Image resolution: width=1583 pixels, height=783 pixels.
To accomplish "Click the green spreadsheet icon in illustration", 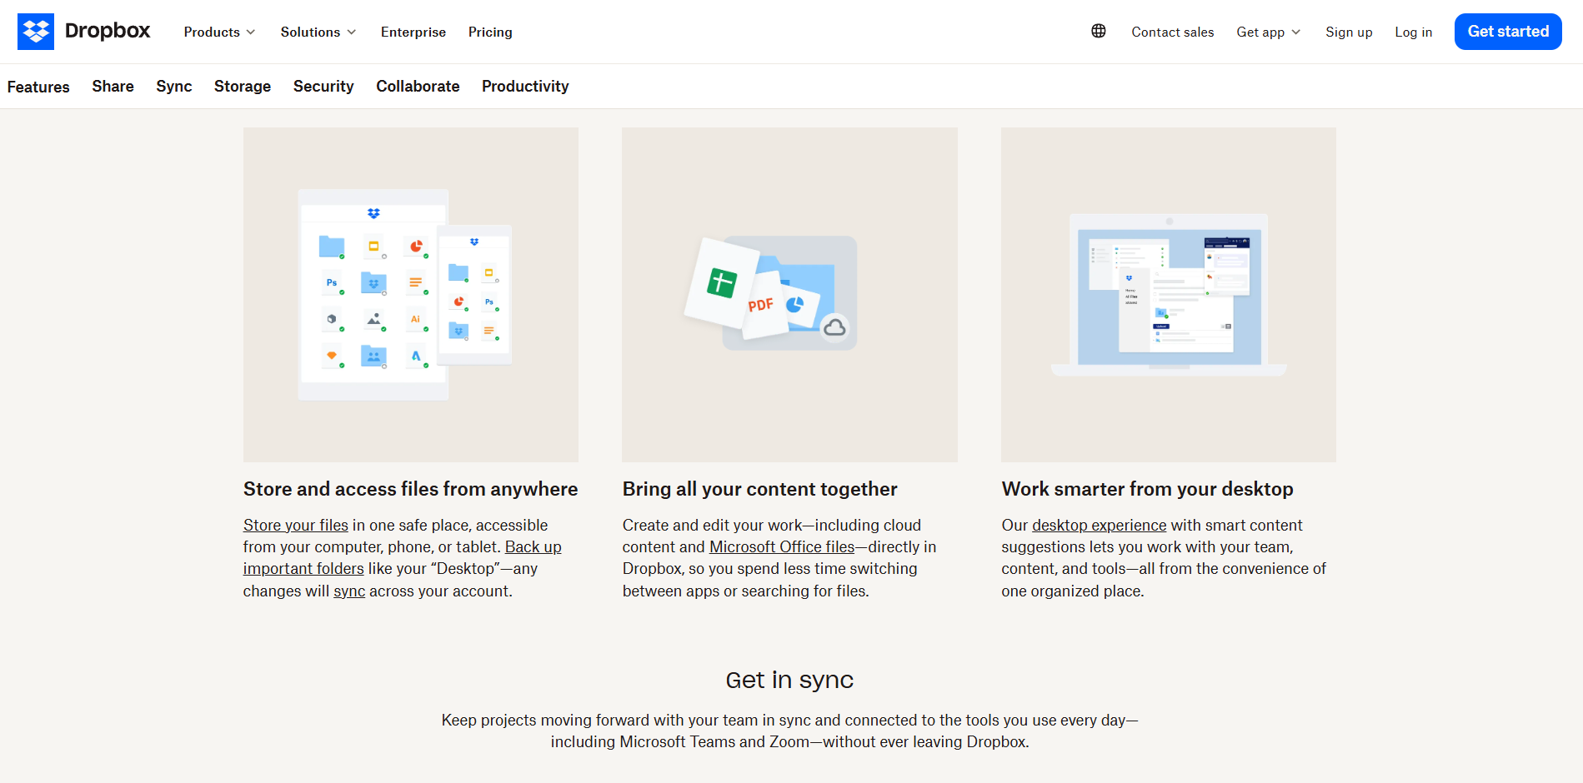I will point(722,283).
